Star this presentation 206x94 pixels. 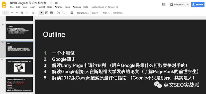pos(51,3)
